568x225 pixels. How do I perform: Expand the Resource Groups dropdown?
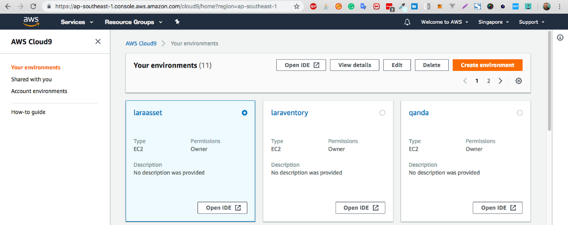click(133, 22)
